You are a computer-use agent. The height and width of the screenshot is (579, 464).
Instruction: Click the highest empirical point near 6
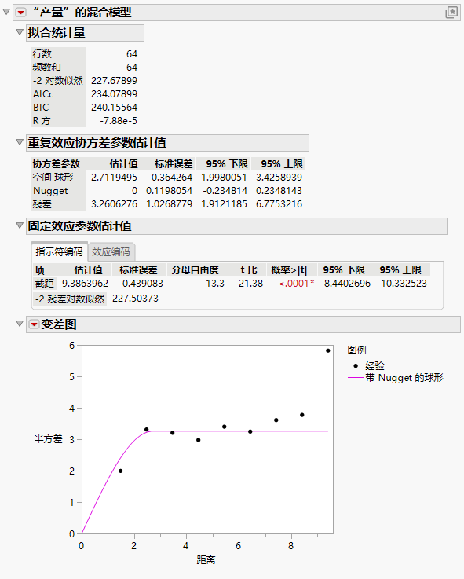click(328, 350)
